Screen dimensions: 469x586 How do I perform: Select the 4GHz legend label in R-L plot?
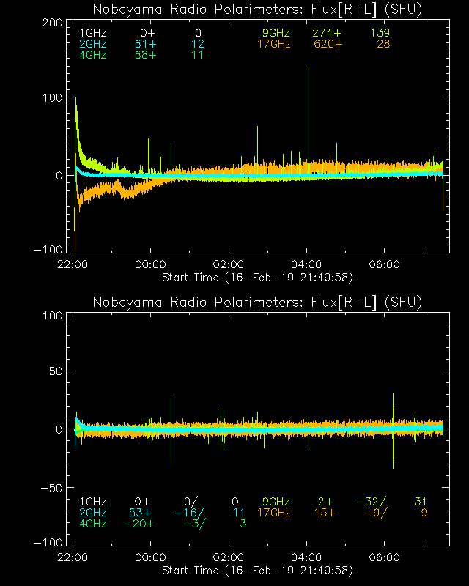pyautogui.click(x=93, y=524)
